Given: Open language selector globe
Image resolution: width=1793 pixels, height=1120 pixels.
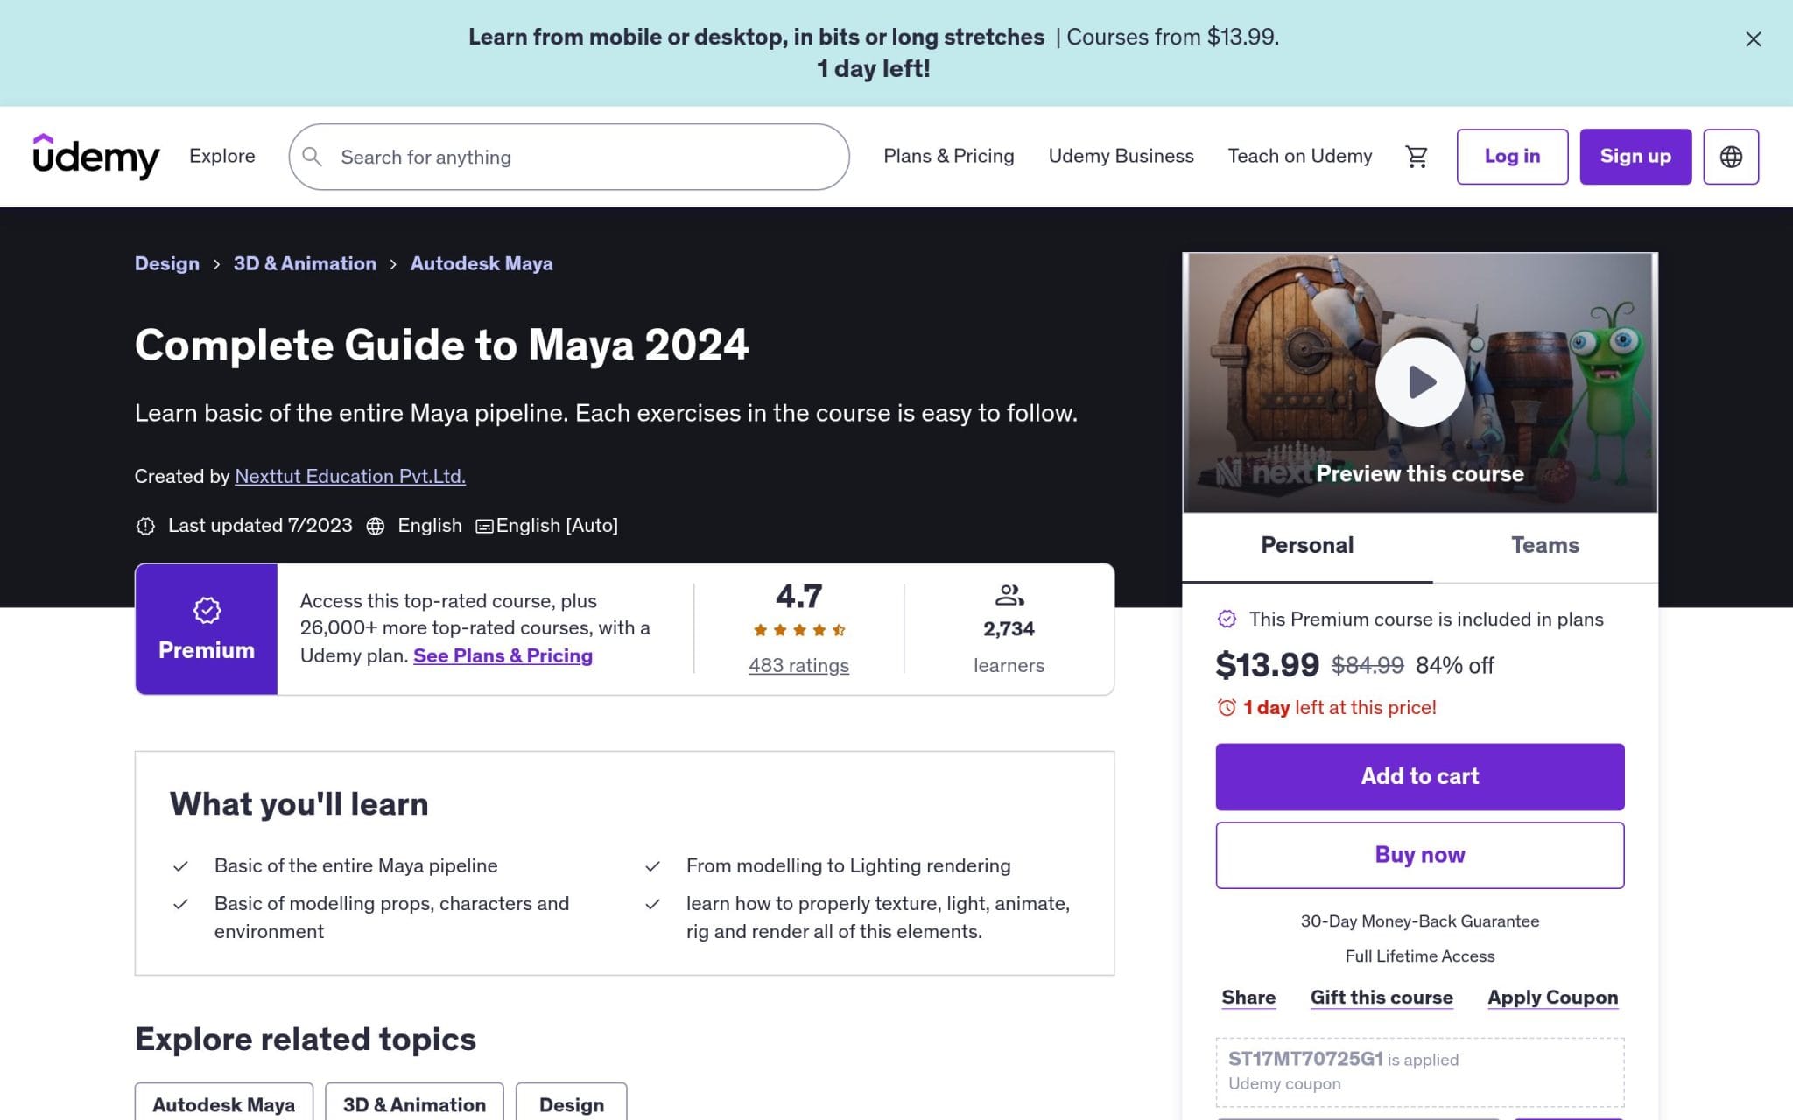Looking at the screenshot, I should [x=1731, y=157].
